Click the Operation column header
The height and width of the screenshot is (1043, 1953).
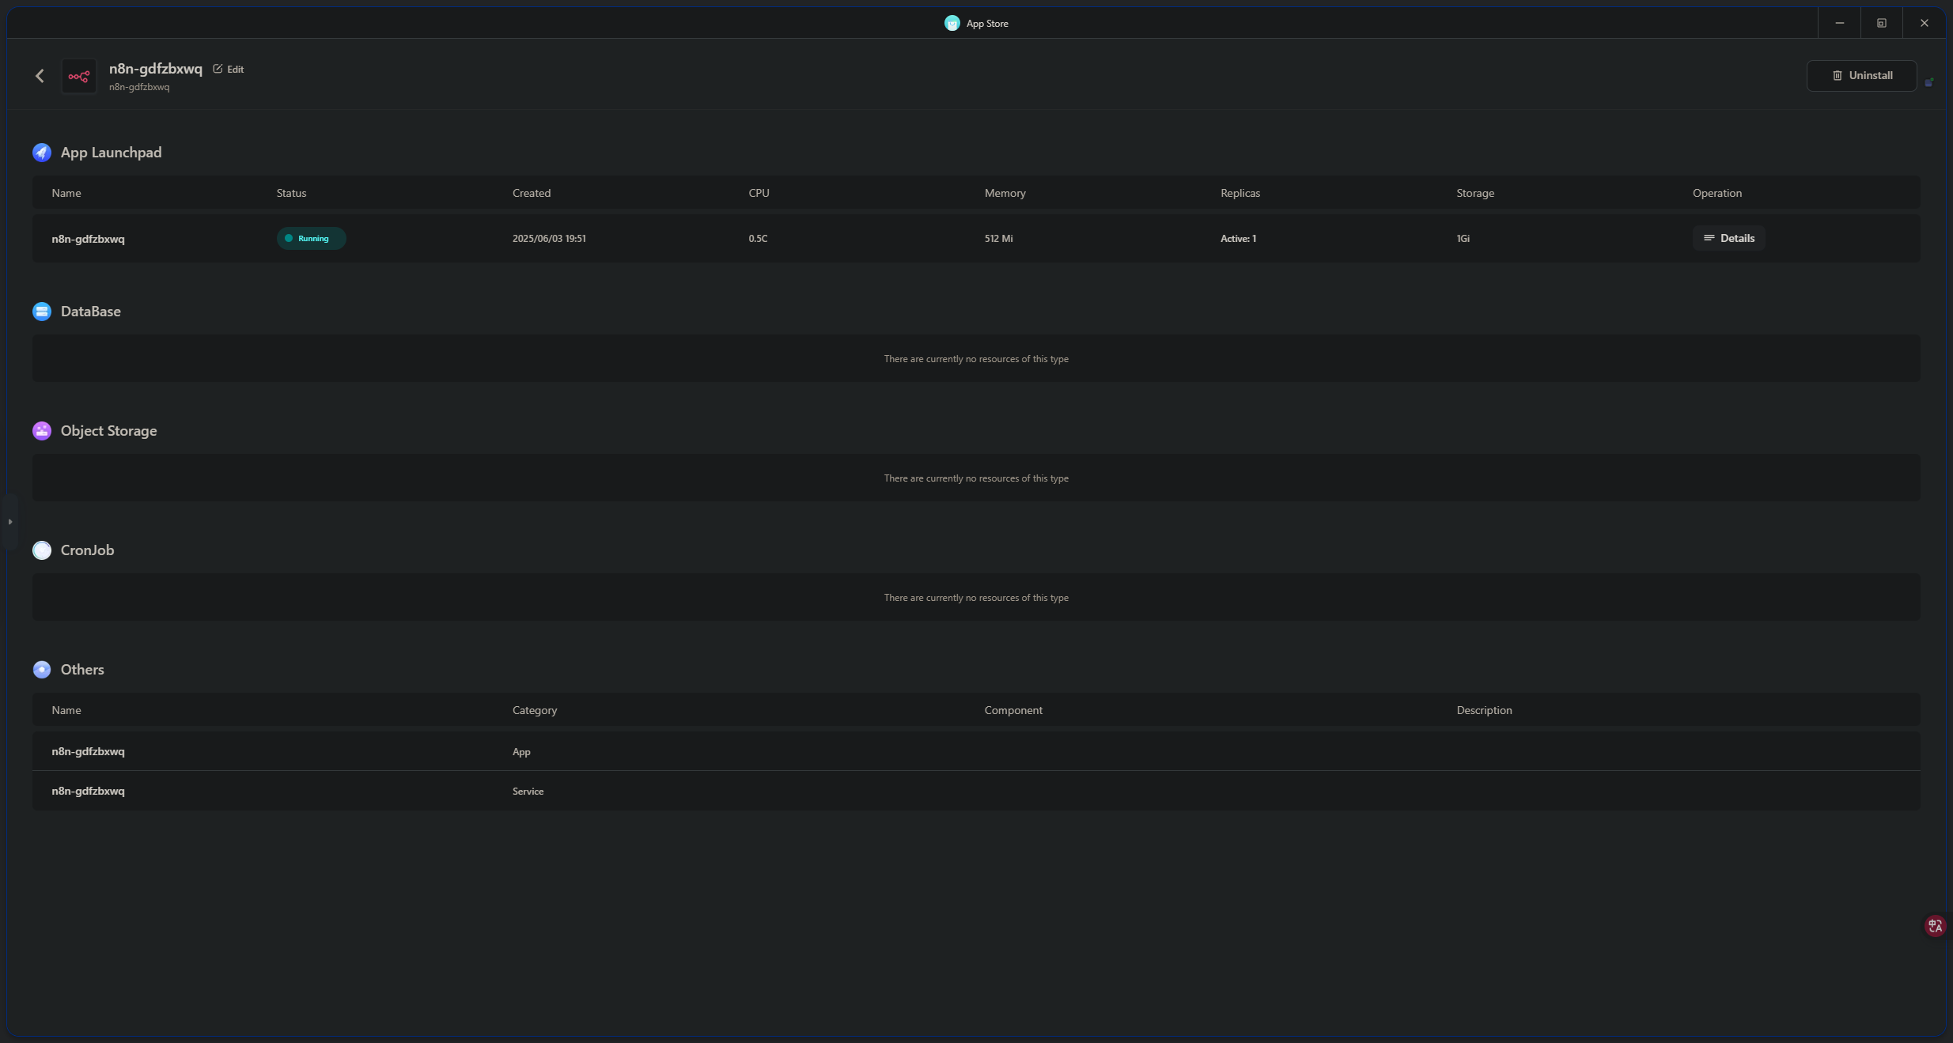(x=1716, y=193)
